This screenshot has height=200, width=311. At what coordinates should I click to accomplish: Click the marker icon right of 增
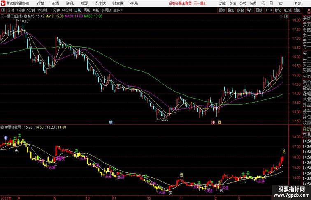click(219, 122)
